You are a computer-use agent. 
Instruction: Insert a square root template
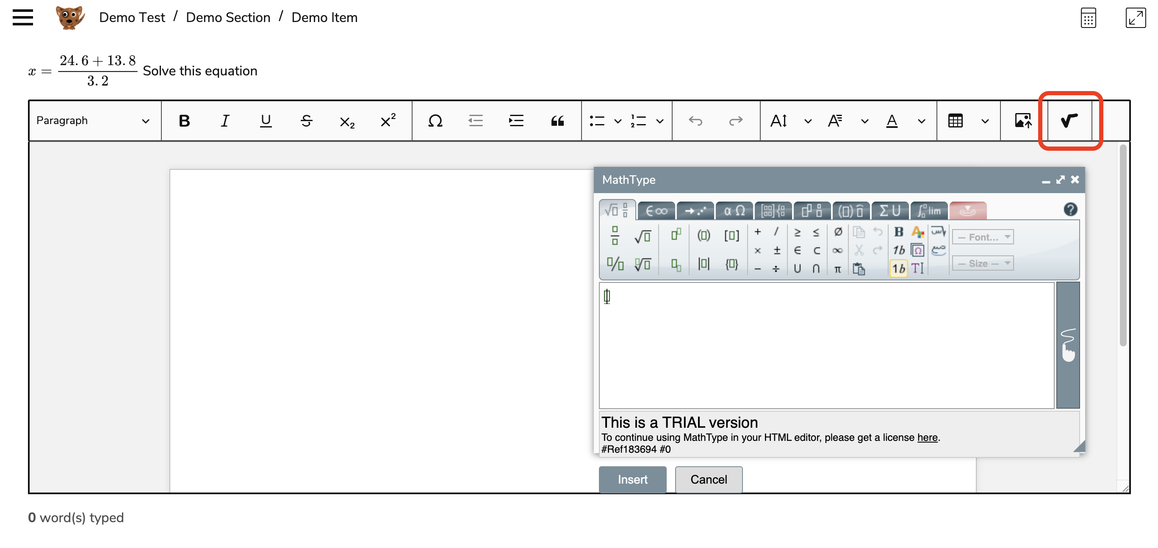643,235
